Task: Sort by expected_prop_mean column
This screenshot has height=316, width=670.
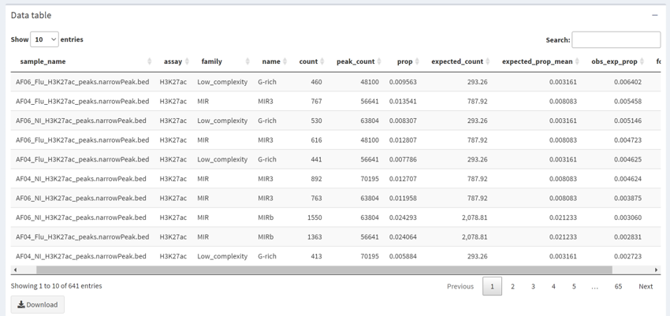Action: [x=538, y=61]
